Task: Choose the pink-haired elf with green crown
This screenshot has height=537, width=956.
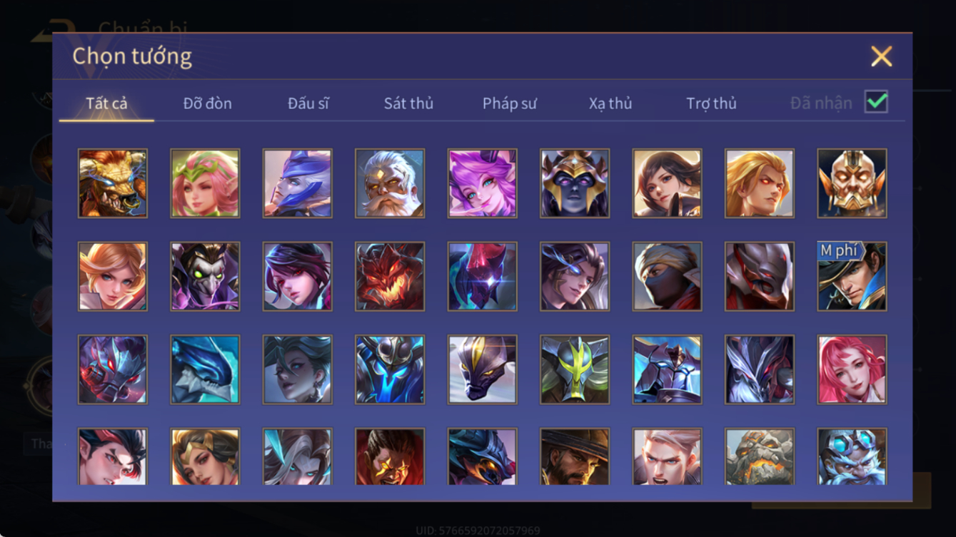Action: [205, 183]
